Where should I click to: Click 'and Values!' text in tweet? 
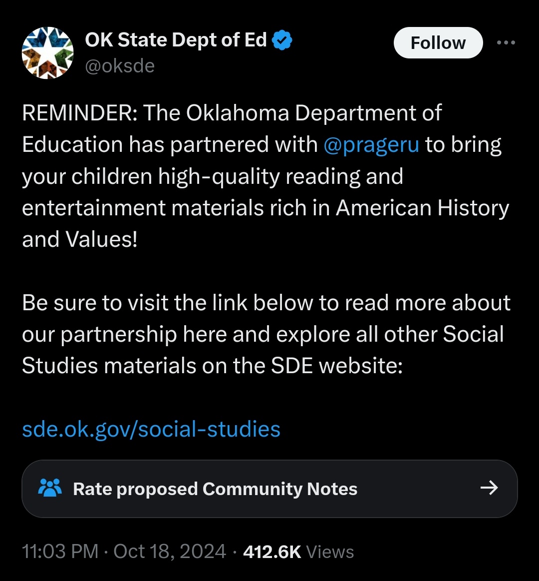point(79,239)
